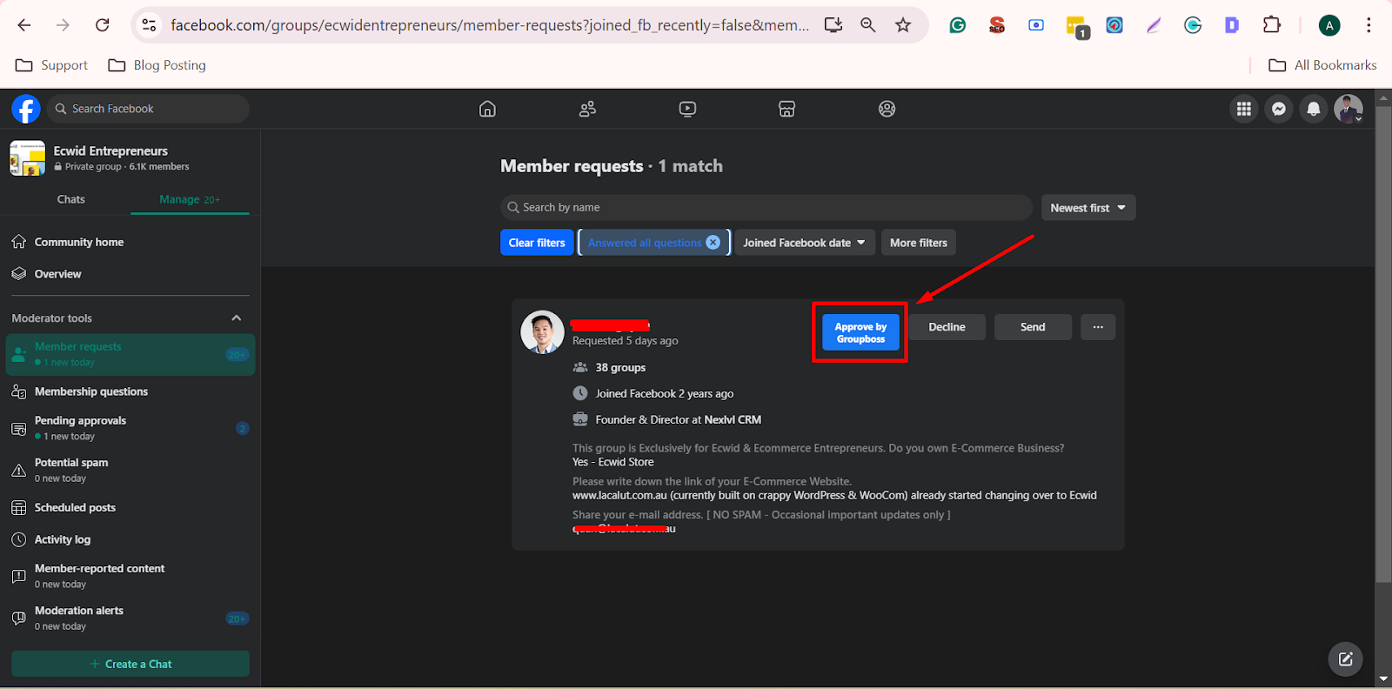Open Potential spam in sidebar
This screenshot has height=689, width=1392.
[x=130, y=471]
